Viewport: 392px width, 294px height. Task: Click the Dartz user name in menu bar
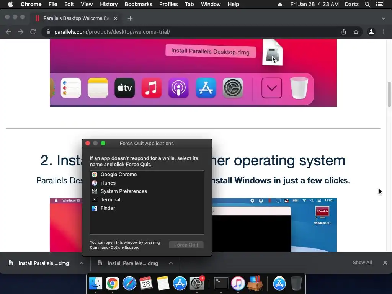tap(352, 4)
